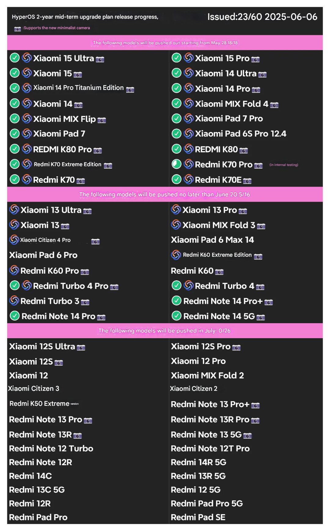330x531 pixels.
Task: Click the camera icon after Xiaomi Citizen 4 Pro
Action: coord(95,241)
